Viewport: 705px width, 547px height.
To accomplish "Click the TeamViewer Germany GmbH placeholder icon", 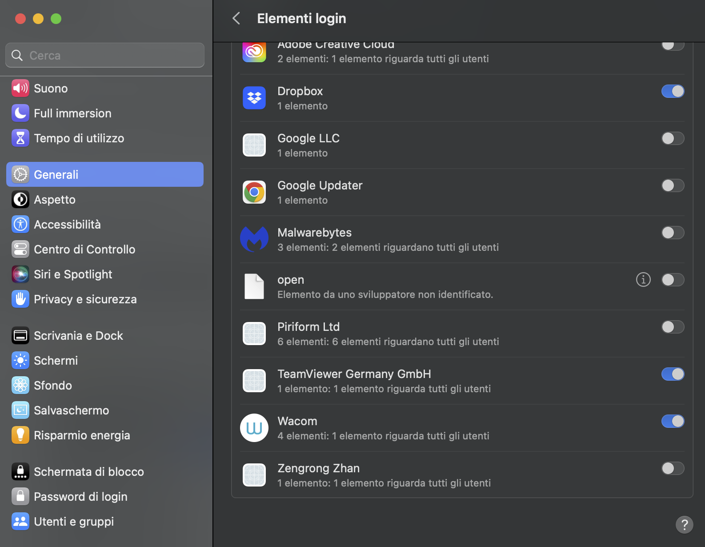I will [x=254, y=381].
